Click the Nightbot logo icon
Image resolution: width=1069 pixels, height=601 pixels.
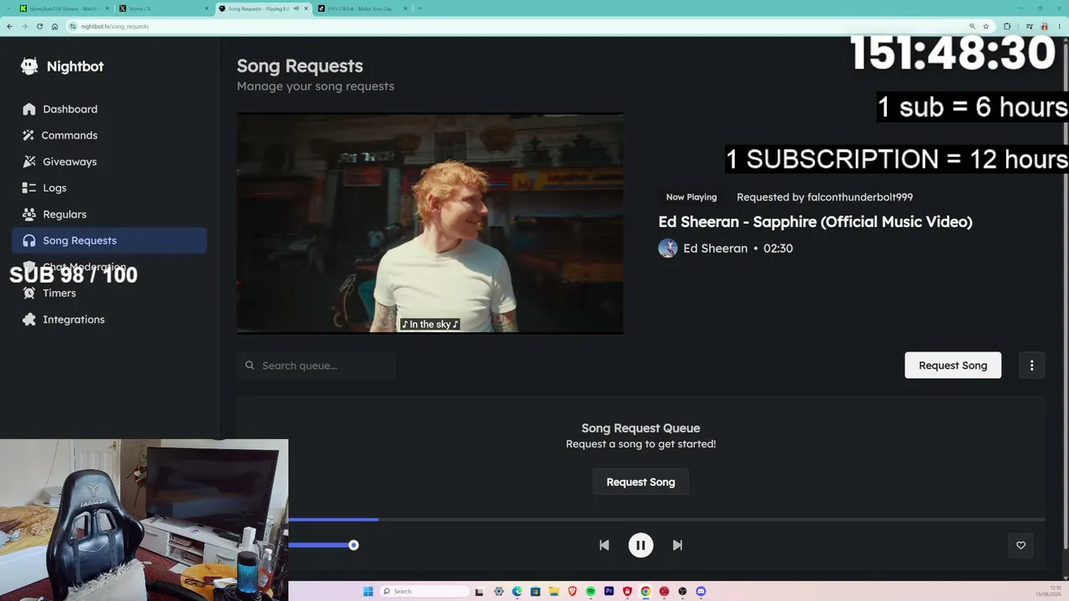[29, 67]
